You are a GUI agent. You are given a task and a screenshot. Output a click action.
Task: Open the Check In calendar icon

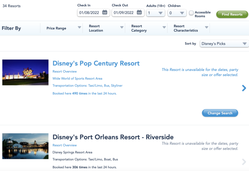click(105, 12)
